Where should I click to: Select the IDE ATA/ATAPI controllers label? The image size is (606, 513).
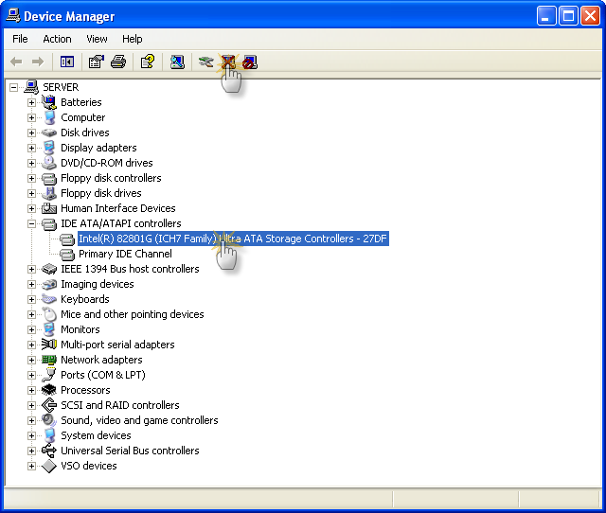click(x=121, y=223)
